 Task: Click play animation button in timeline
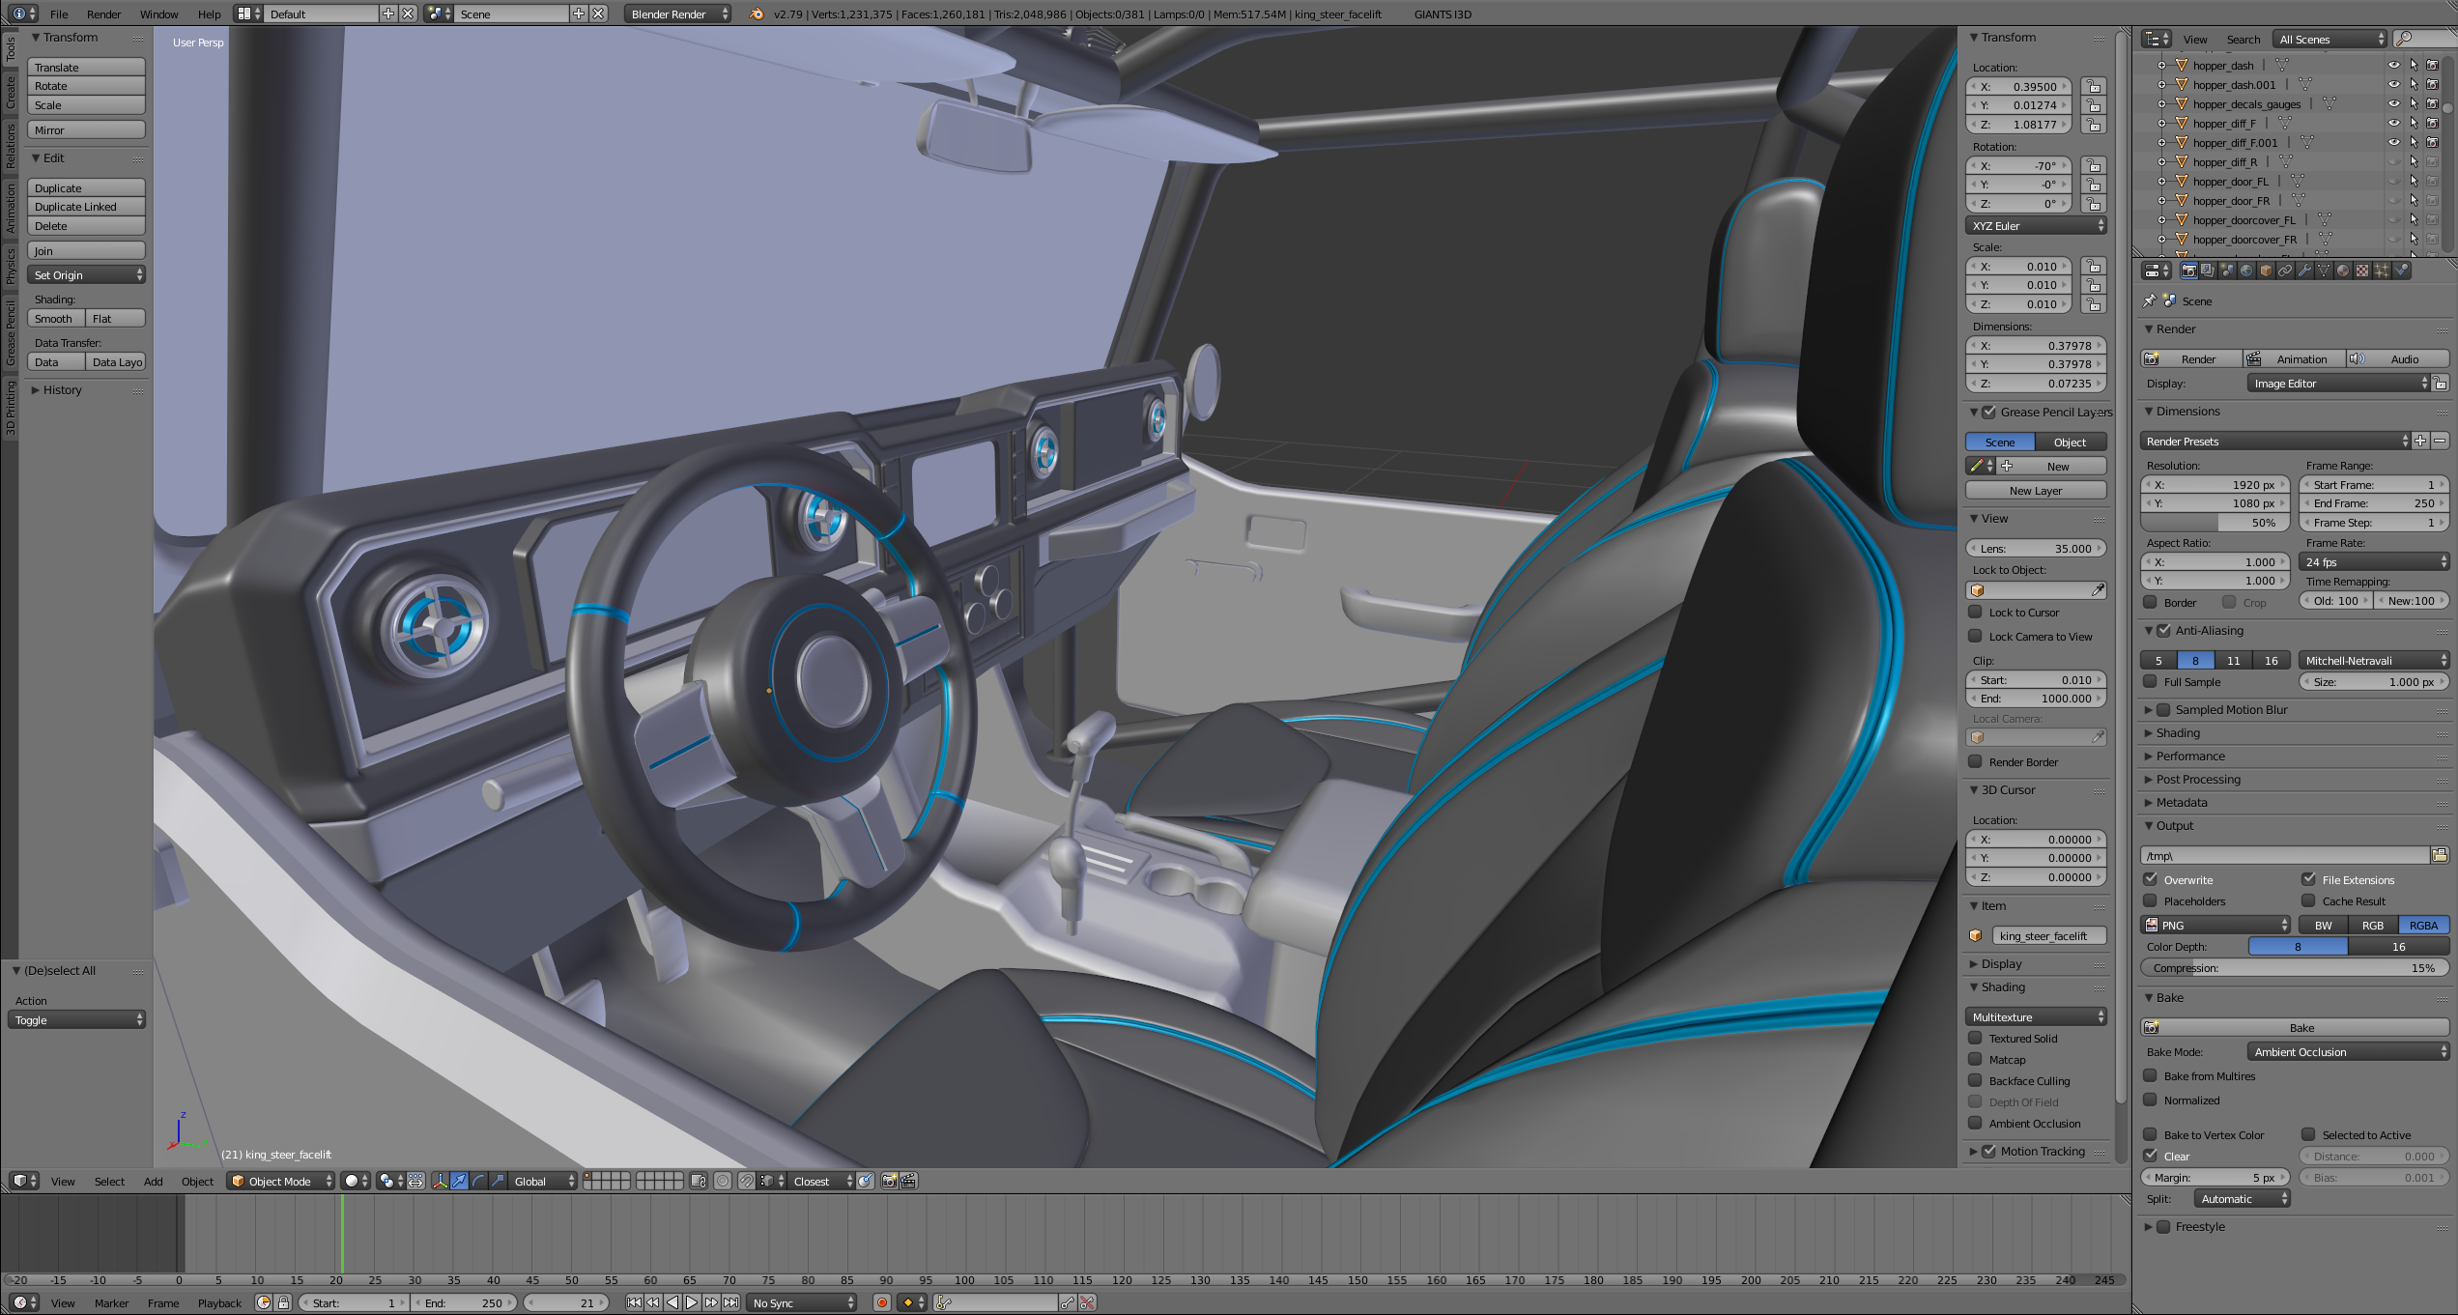pos(692,1302)
